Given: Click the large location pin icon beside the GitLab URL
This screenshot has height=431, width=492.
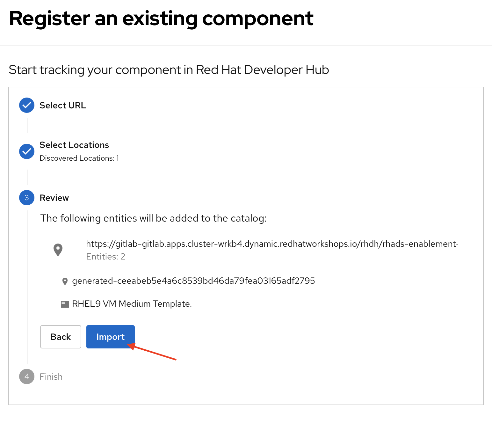Looking at the screenshot, I should click(x=58, y=250).
